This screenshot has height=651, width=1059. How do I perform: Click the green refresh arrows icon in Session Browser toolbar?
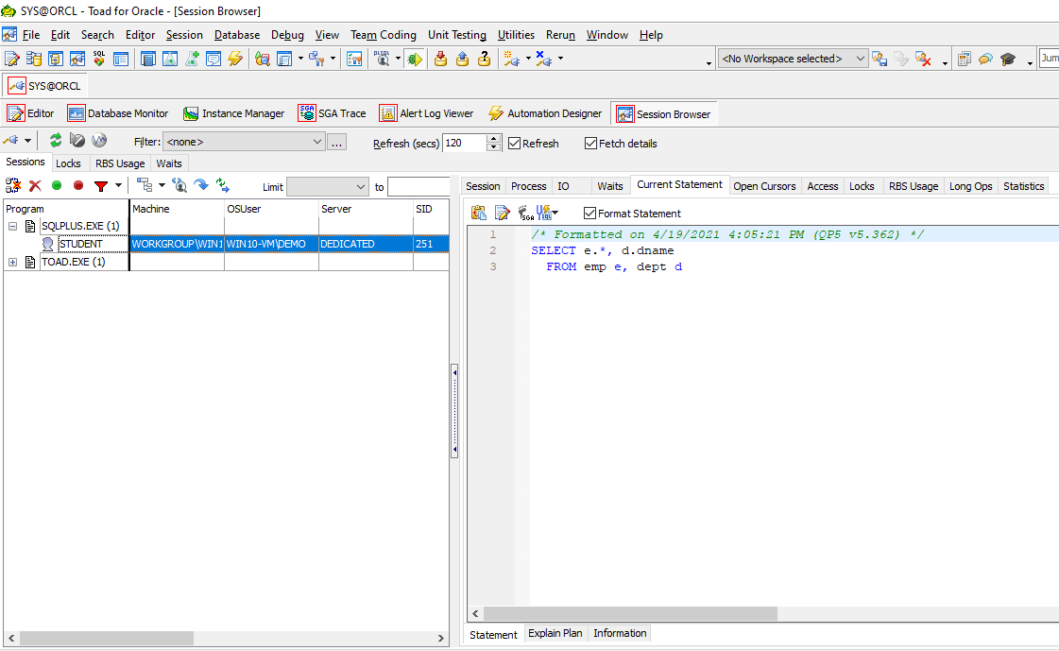(56, 141)
